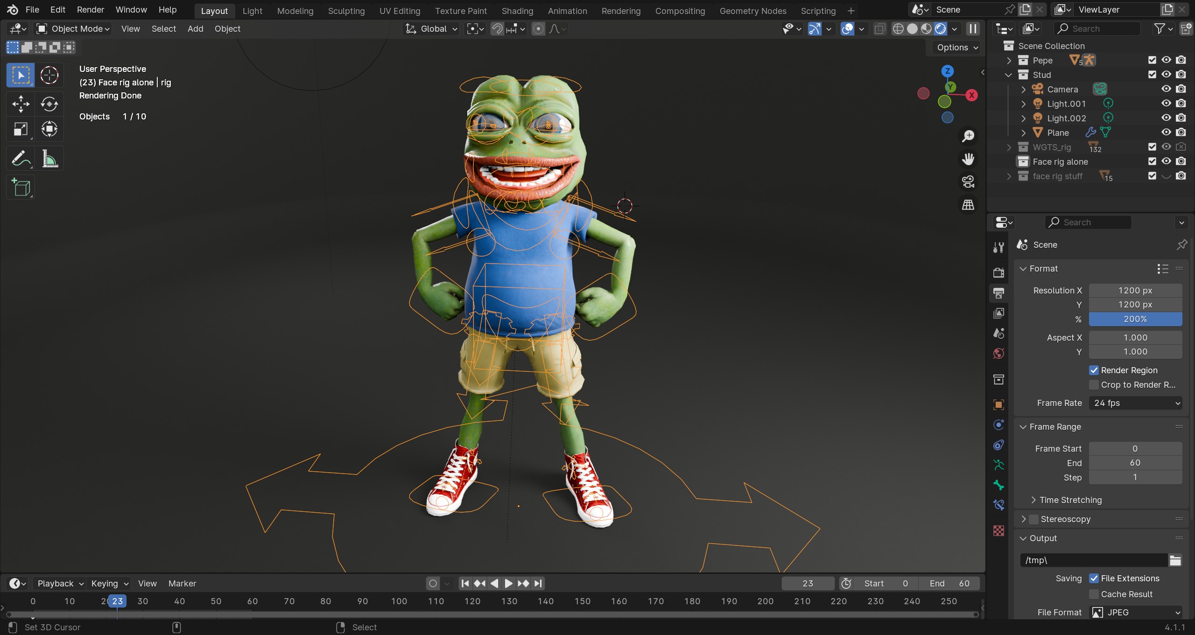Open the Tool properties tab
This screenshot has width=1195, height=635.
tap(998, 247)
